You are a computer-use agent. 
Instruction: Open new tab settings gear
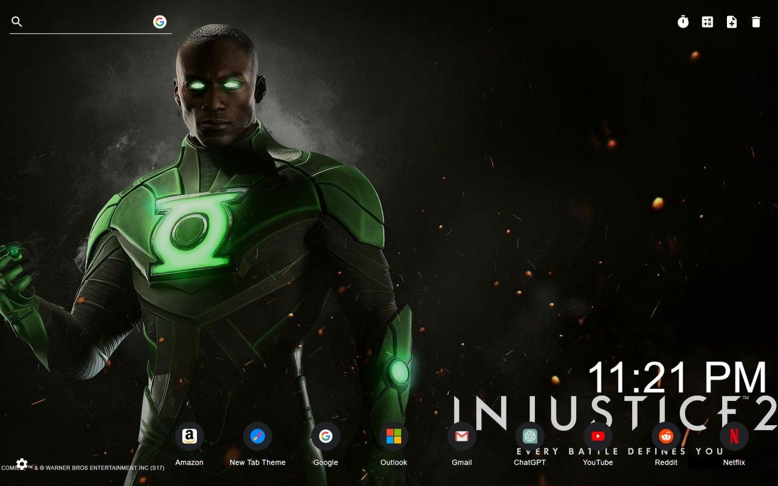point(22,464)
